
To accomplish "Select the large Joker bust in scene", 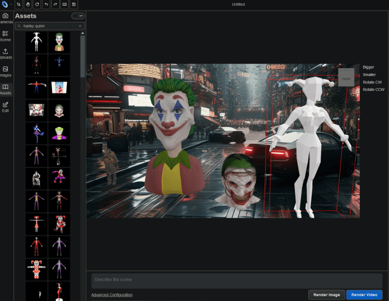I will (x=173, y=136).
